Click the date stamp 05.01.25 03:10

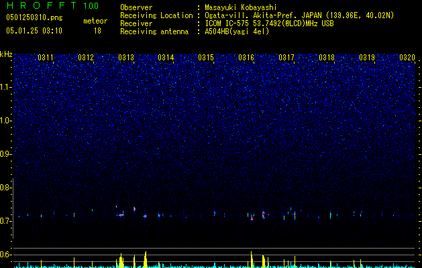[x=34, y=31]
